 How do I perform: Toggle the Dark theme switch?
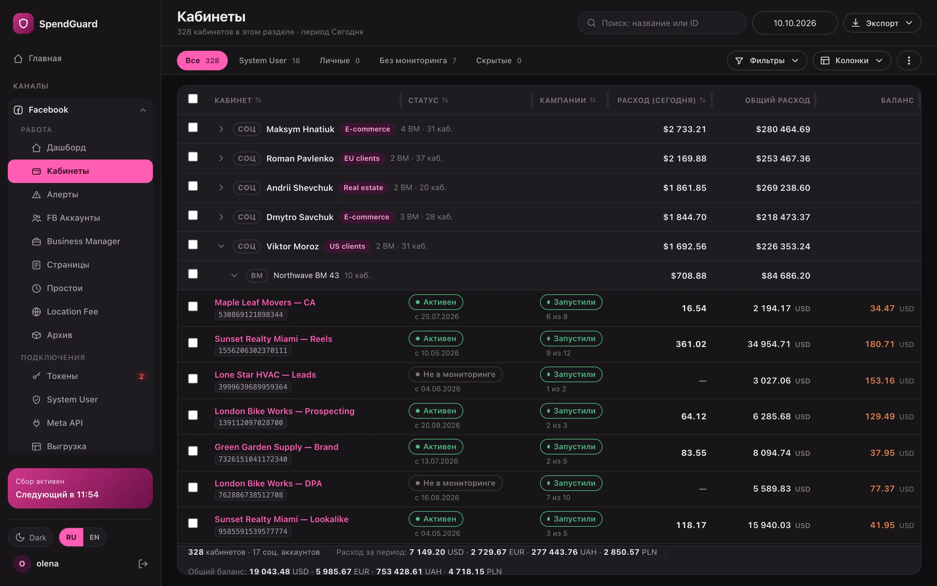coord(31,537)
